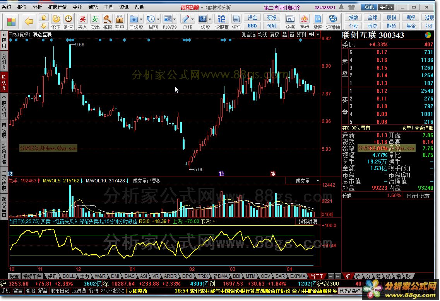This screenshot has height=301, width=440.
Task: Click the color pie icon beside 300343
Action: point(428,35)
